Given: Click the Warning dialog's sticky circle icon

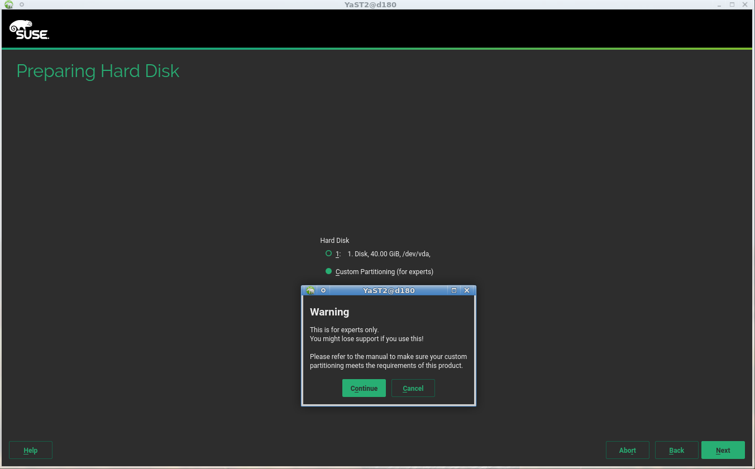Looking at the screenshot, I should (323, 290).
